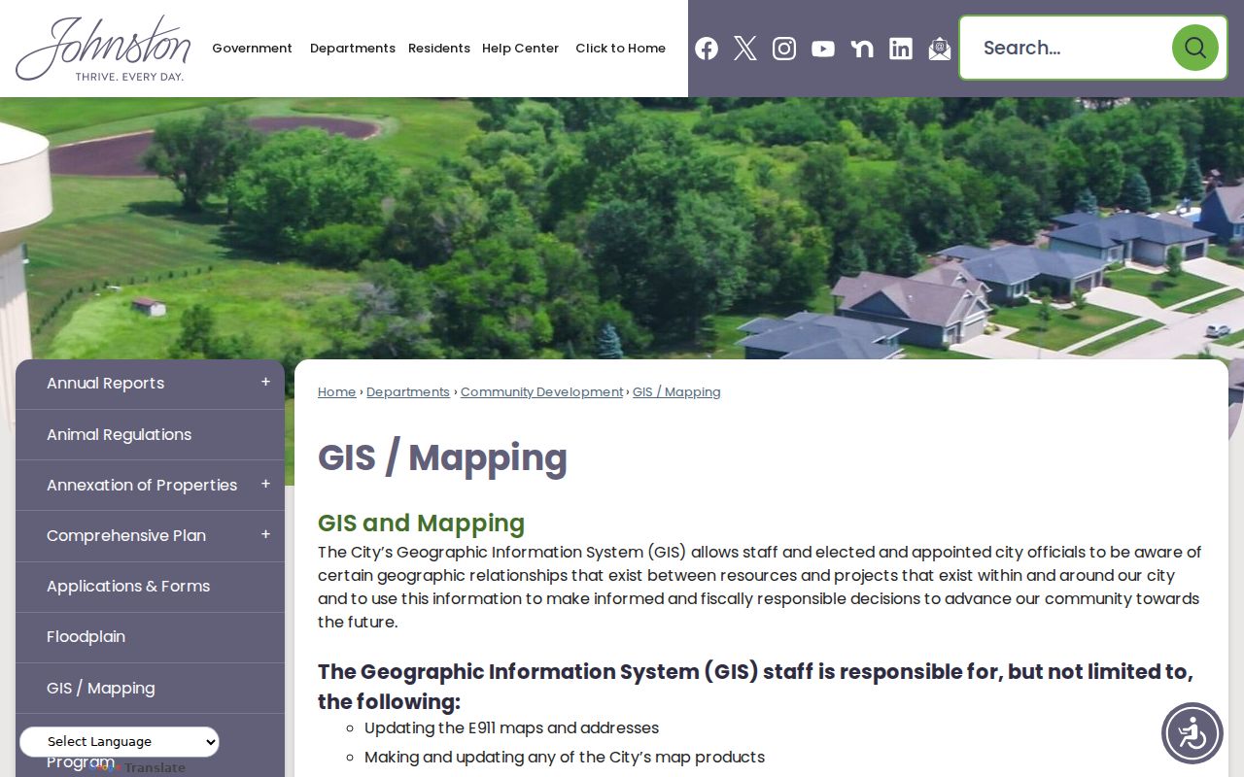Open Animal Regulations in the sidebar
Screen dimensions: 1244x777
[119, 434]
